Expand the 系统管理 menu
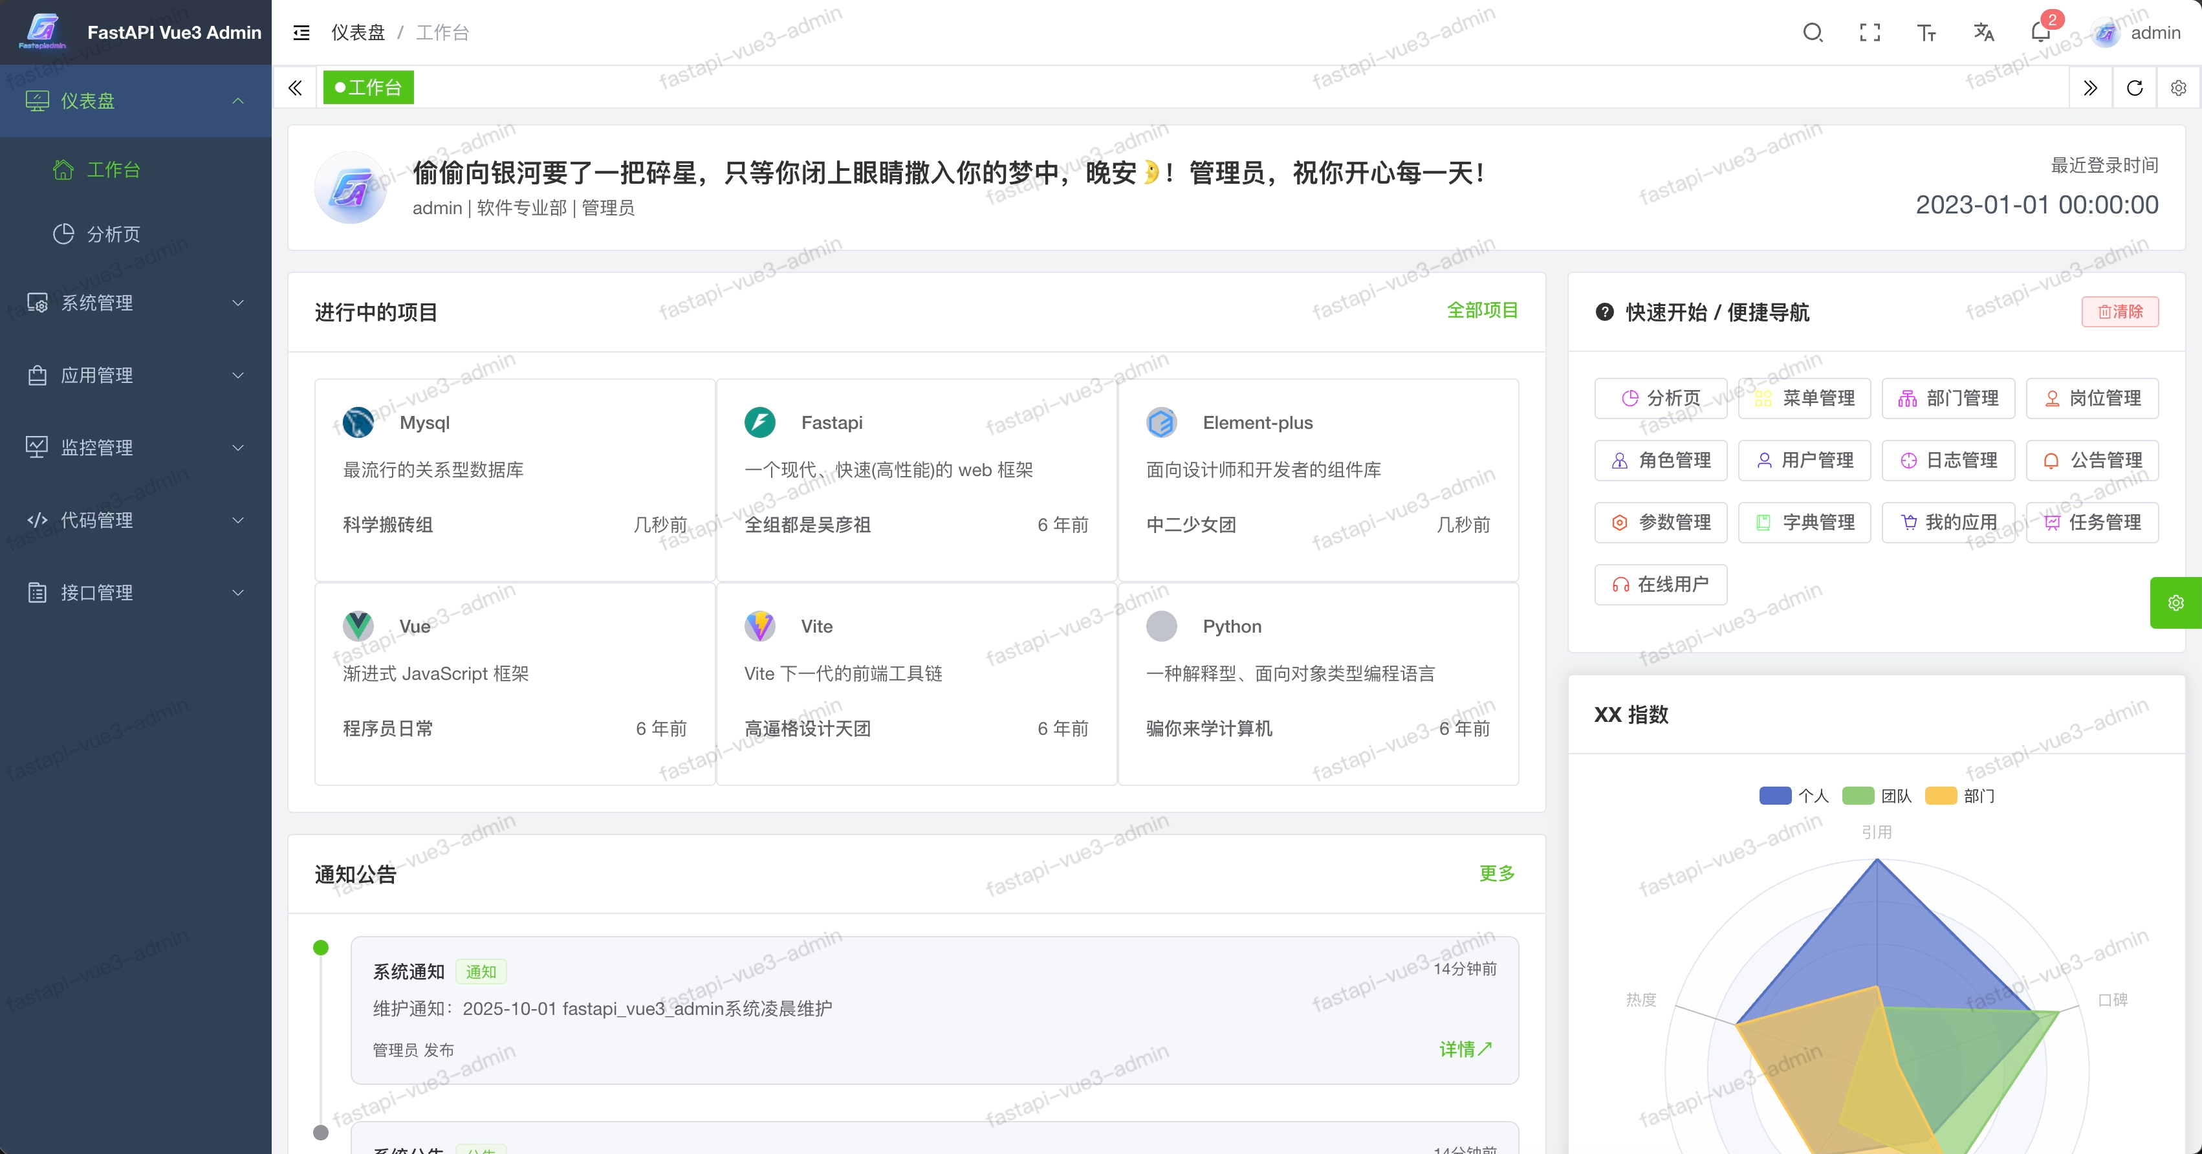2202x1154 pixels. pos(136,303)
